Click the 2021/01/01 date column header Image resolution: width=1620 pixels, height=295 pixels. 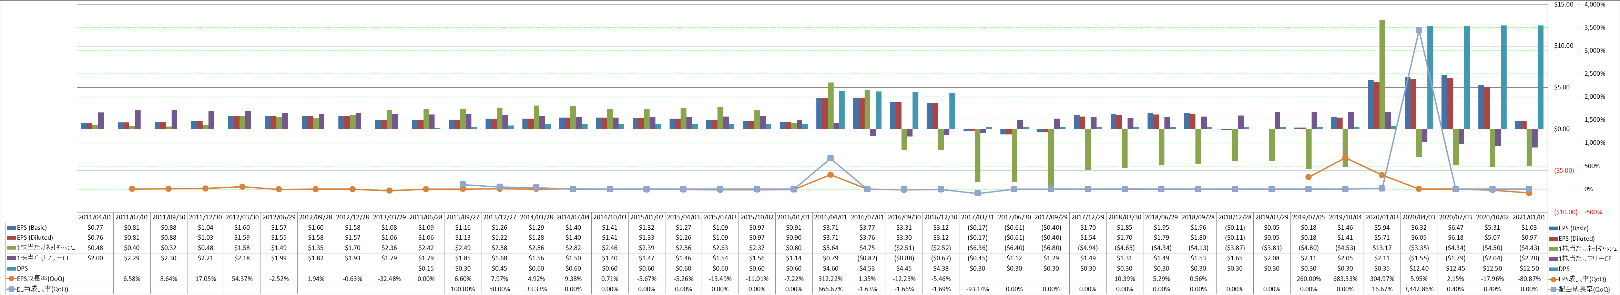[1529, 217]
